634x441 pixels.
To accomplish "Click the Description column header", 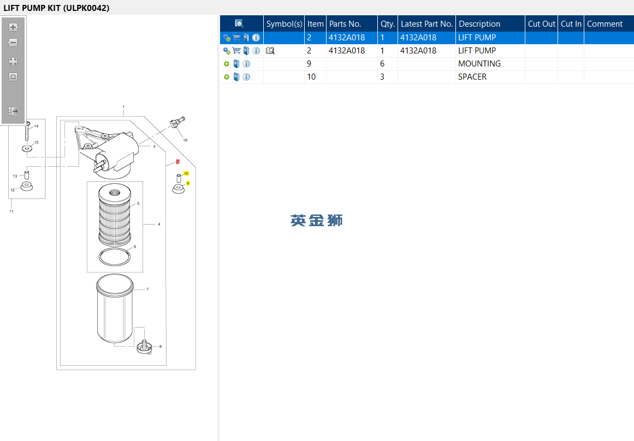I will click(x=479, y=24).
